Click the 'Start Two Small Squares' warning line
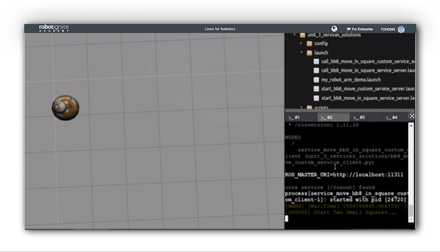440x252 pixels. (355, 212)
